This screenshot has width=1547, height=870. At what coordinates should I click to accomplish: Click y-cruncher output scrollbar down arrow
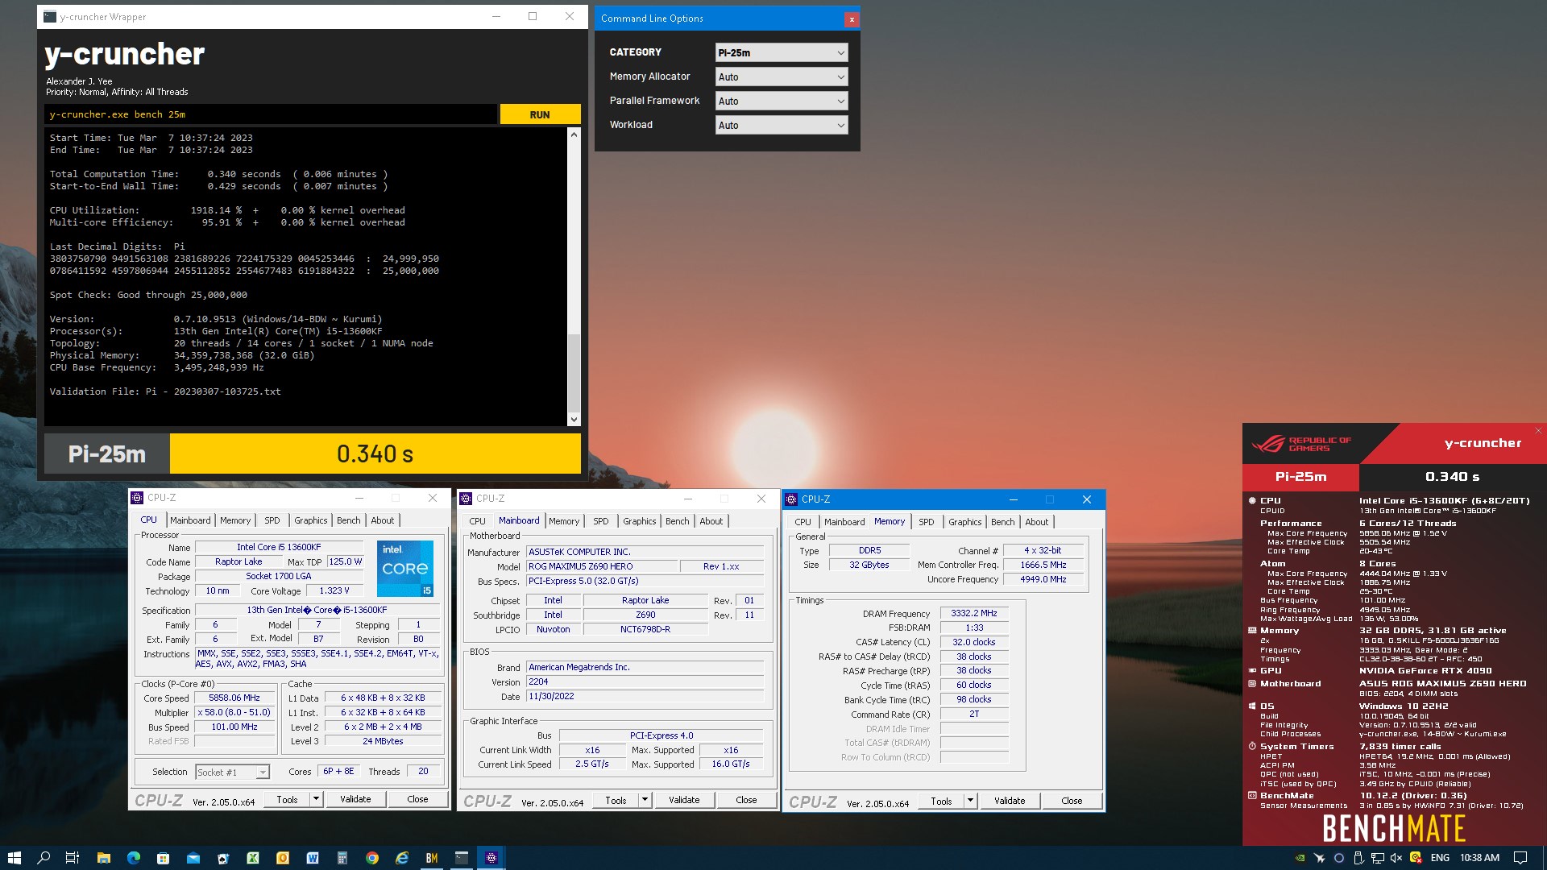tap(574, 419)
